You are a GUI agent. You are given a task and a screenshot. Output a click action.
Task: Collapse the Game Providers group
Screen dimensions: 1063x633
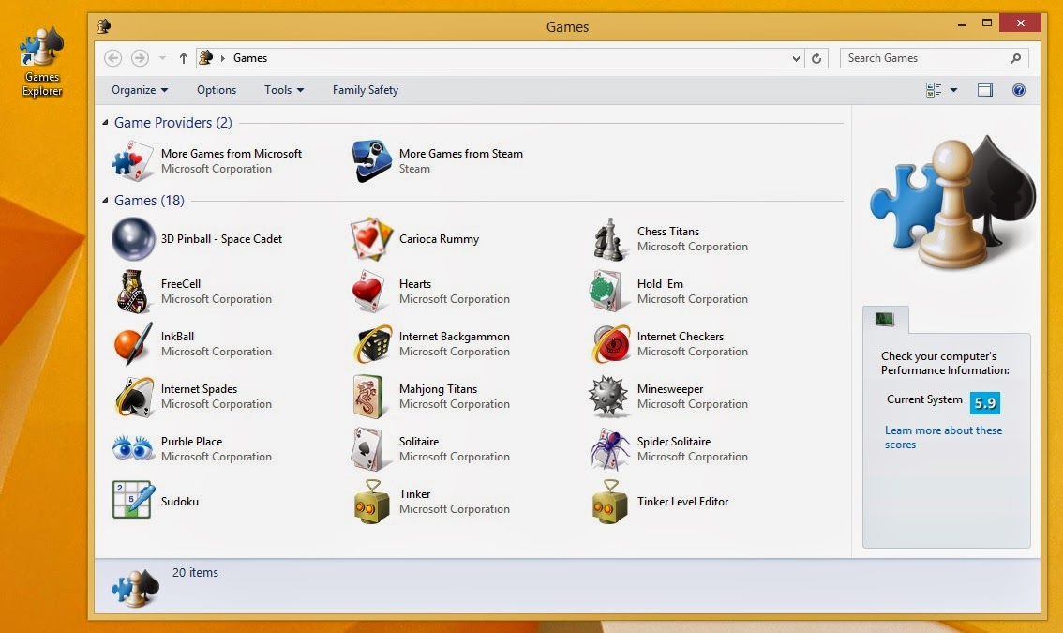[x=105, y=123]
